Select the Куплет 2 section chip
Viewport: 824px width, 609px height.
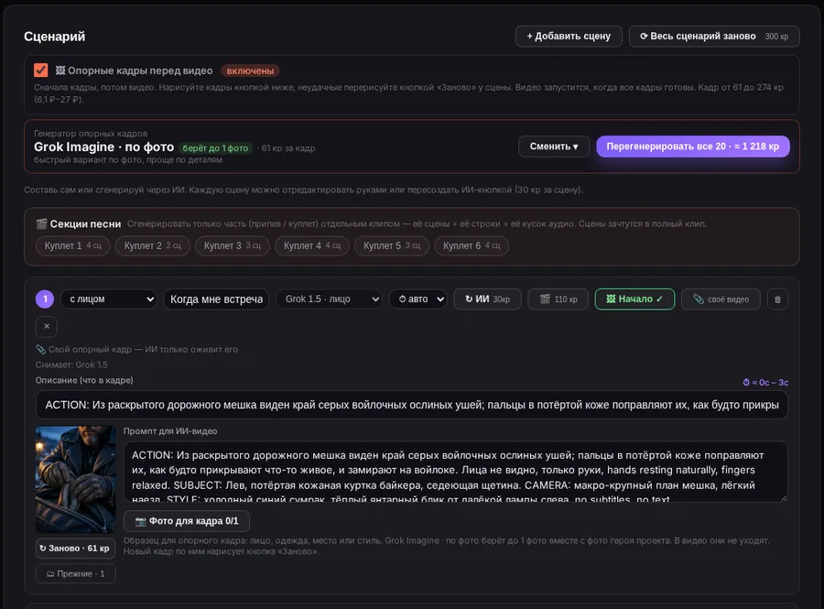pyautogui.click(x=152, y=245)
